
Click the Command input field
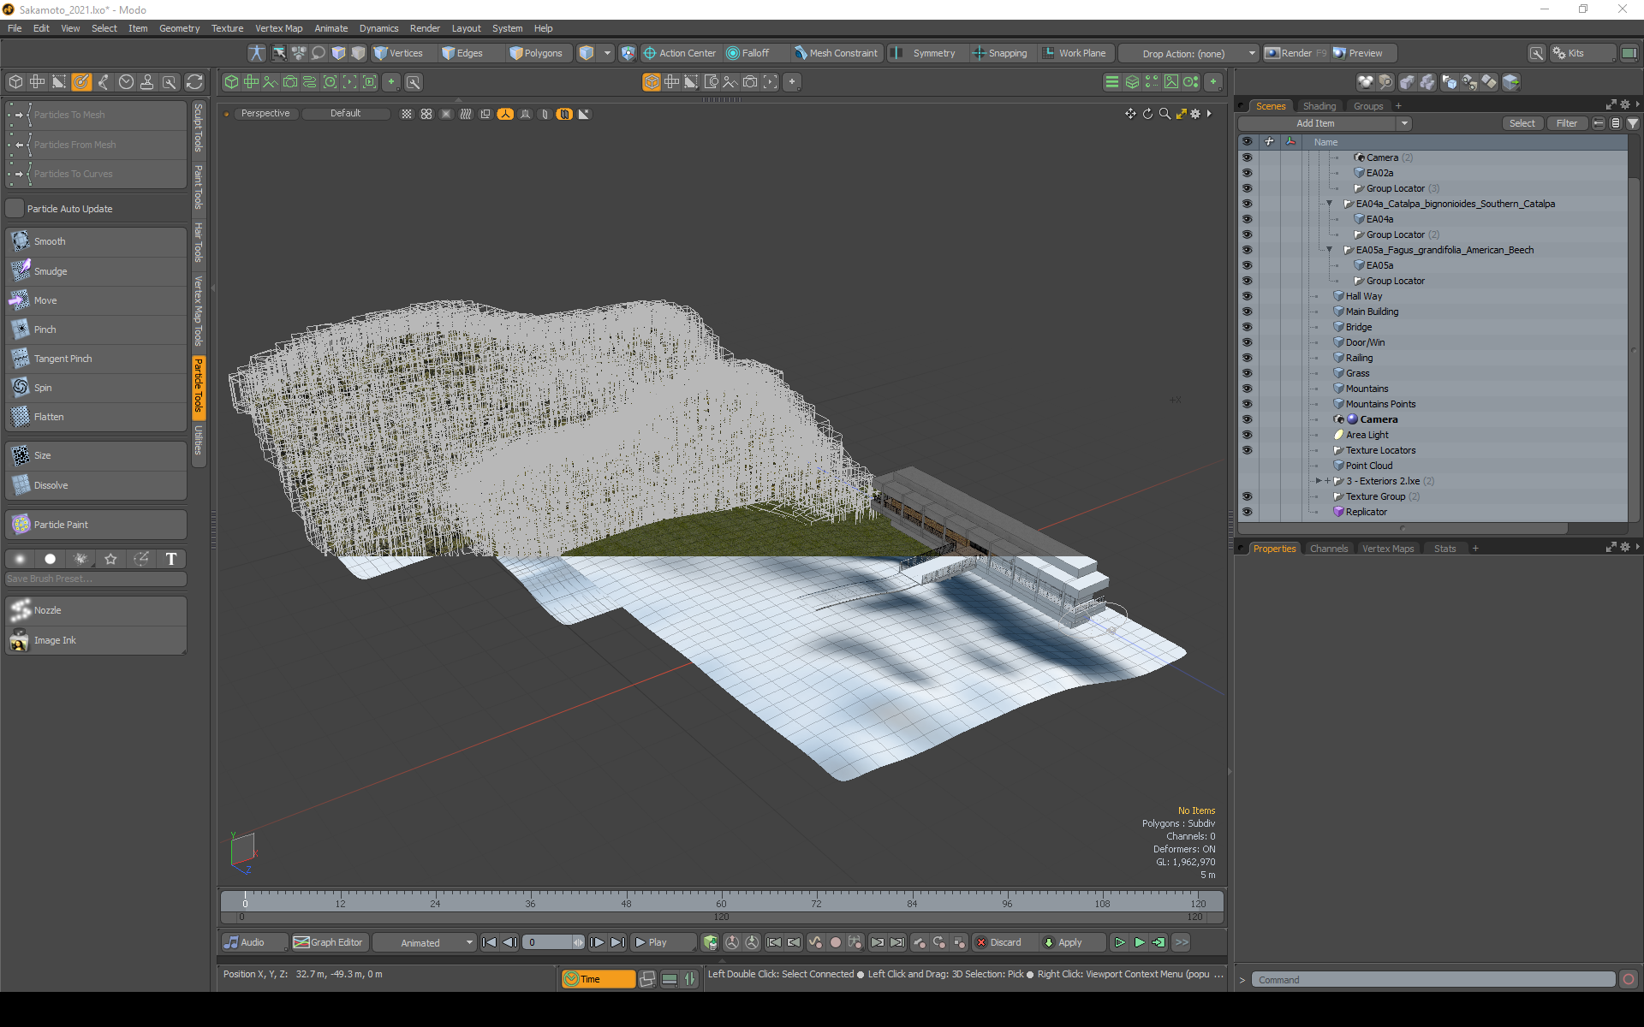pyautogui.click(x=1432, y=980)
